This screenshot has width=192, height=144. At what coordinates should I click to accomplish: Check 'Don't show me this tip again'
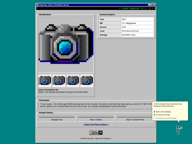pyautogui.click(x=155, y=118)
